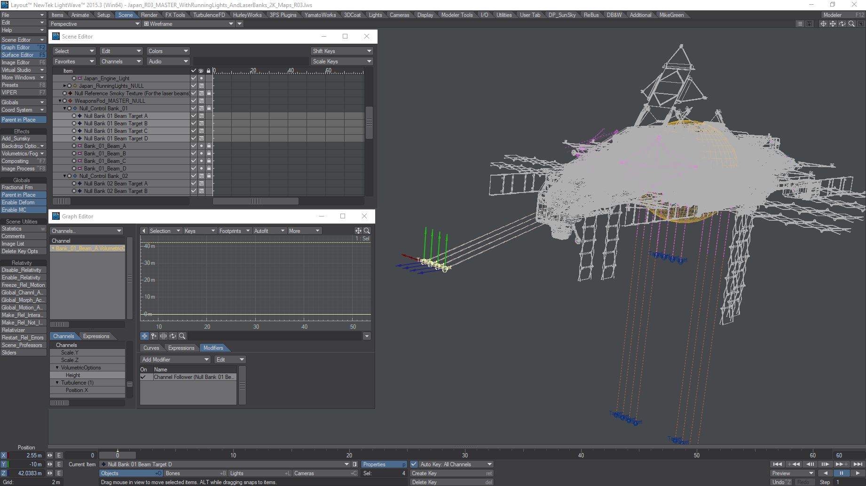866x486 pixels.
Task: Uncheck the Bank_01_Beam_A item active checkbox
Action: click(x=193, y=146)
